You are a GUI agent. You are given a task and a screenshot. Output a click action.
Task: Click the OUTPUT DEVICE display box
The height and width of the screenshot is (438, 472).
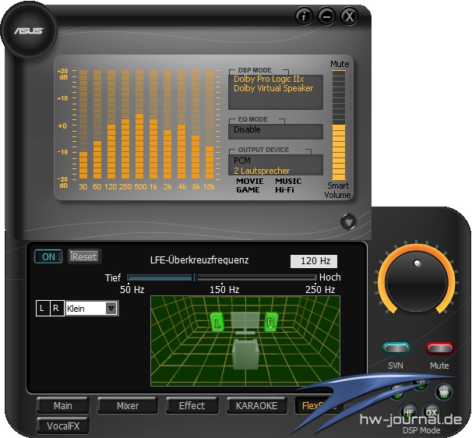coord(276,164)
